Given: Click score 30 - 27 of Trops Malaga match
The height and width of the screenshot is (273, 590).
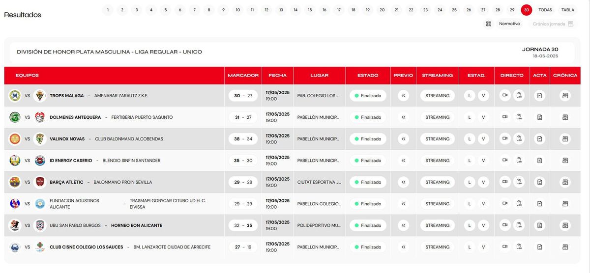Looking at the screenshot, I should [x=243, y=96].
